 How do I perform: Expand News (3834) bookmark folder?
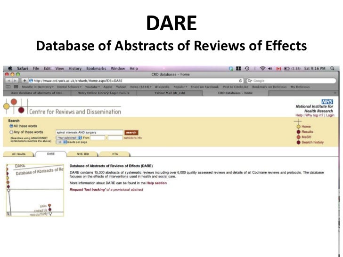point(141,87)
